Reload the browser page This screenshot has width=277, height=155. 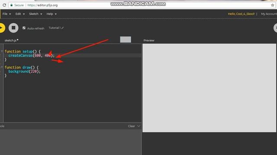point(4,5)
